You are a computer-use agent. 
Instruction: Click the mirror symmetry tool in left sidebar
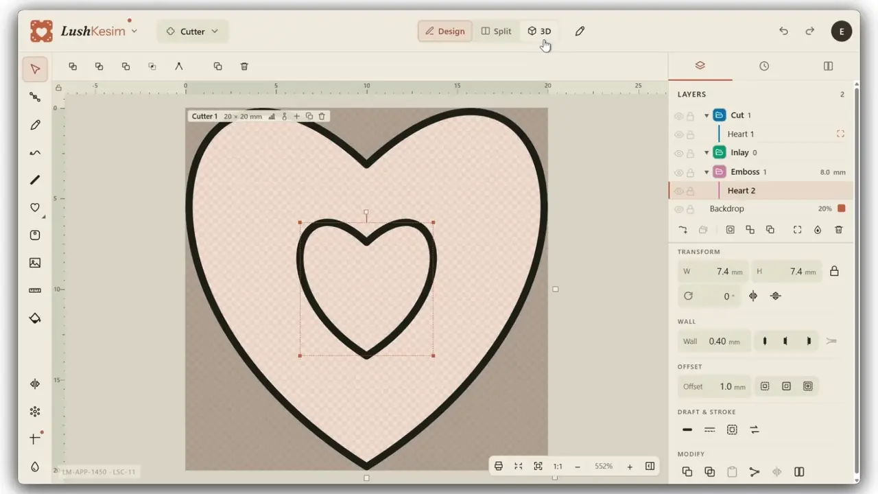click(35, 384)
